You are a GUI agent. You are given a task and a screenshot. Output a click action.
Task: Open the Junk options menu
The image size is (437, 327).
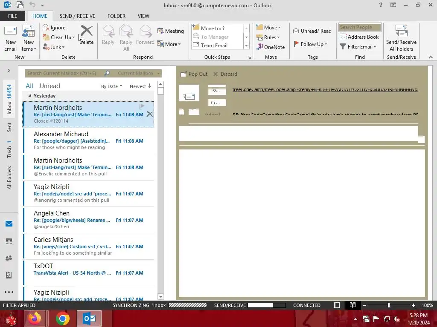coord(54,47)
